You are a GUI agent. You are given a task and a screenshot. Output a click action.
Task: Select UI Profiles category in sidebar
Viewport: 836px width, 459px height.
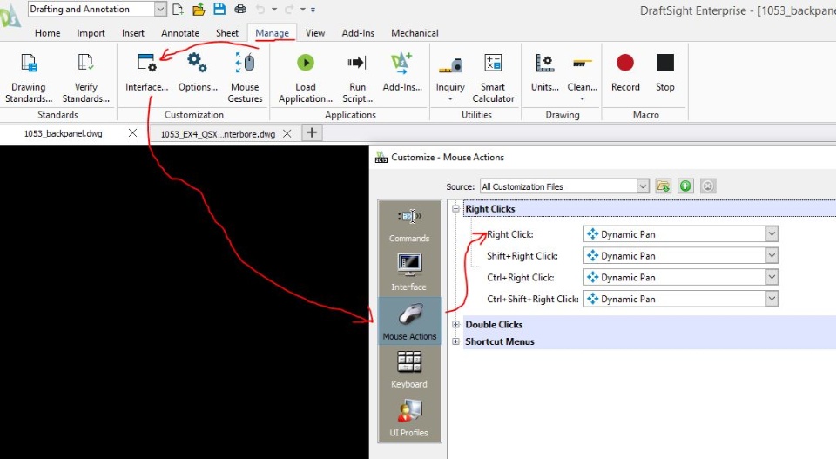[x=409, y=417]
